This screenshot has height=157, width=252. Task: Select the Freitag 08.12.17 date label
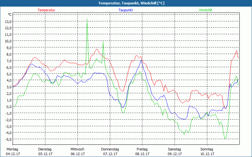click(142, 151)
